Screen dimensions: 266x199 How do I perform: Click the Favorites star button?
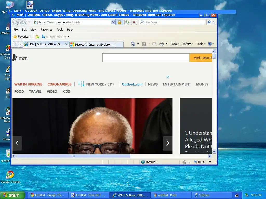point(21,37)
